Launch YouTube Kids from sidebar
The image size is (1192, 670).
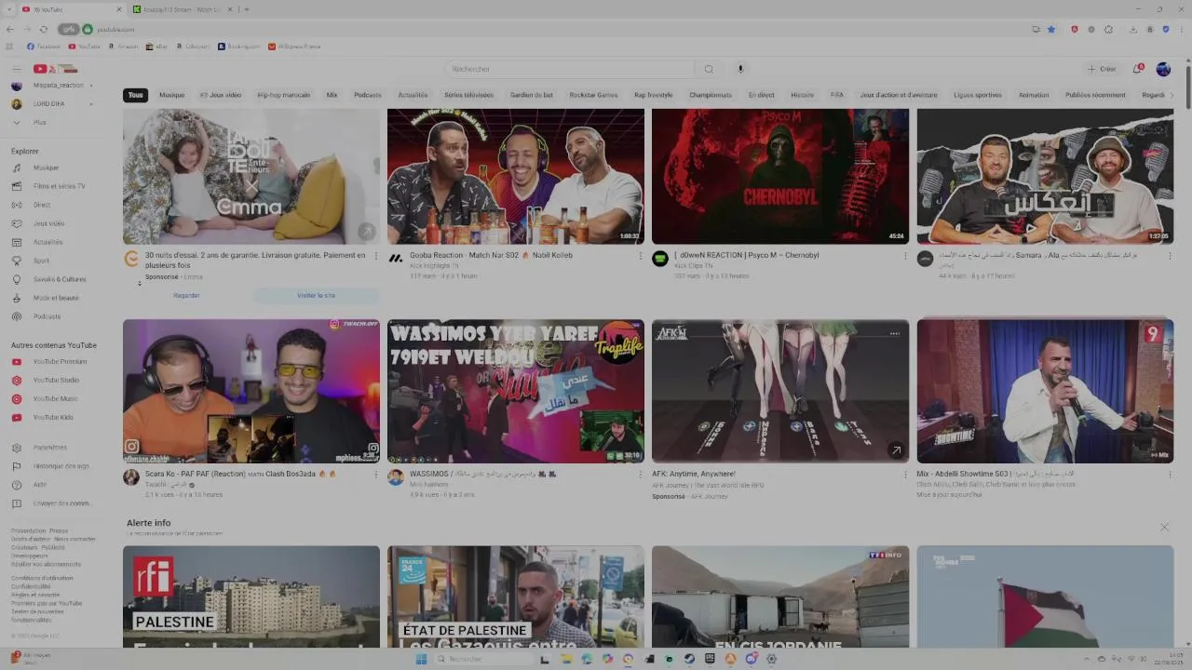pyautogui.click(x=53, y=417)
